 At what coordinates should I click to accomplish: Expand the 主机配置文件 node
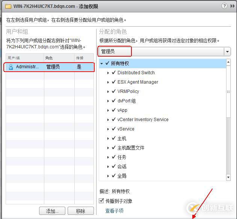point(108,148)
